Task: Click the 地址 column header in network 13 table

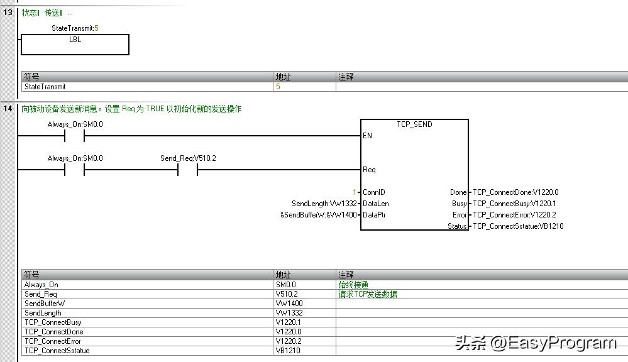Action: click(x=304, y=77)
